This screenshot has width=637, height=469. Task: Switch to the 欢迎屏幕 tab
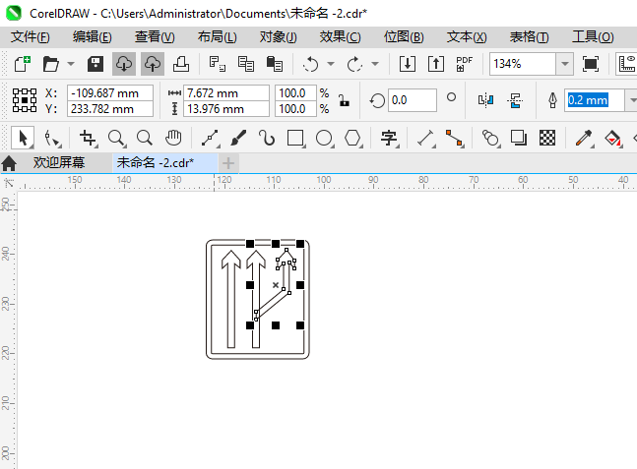(58, 162)
